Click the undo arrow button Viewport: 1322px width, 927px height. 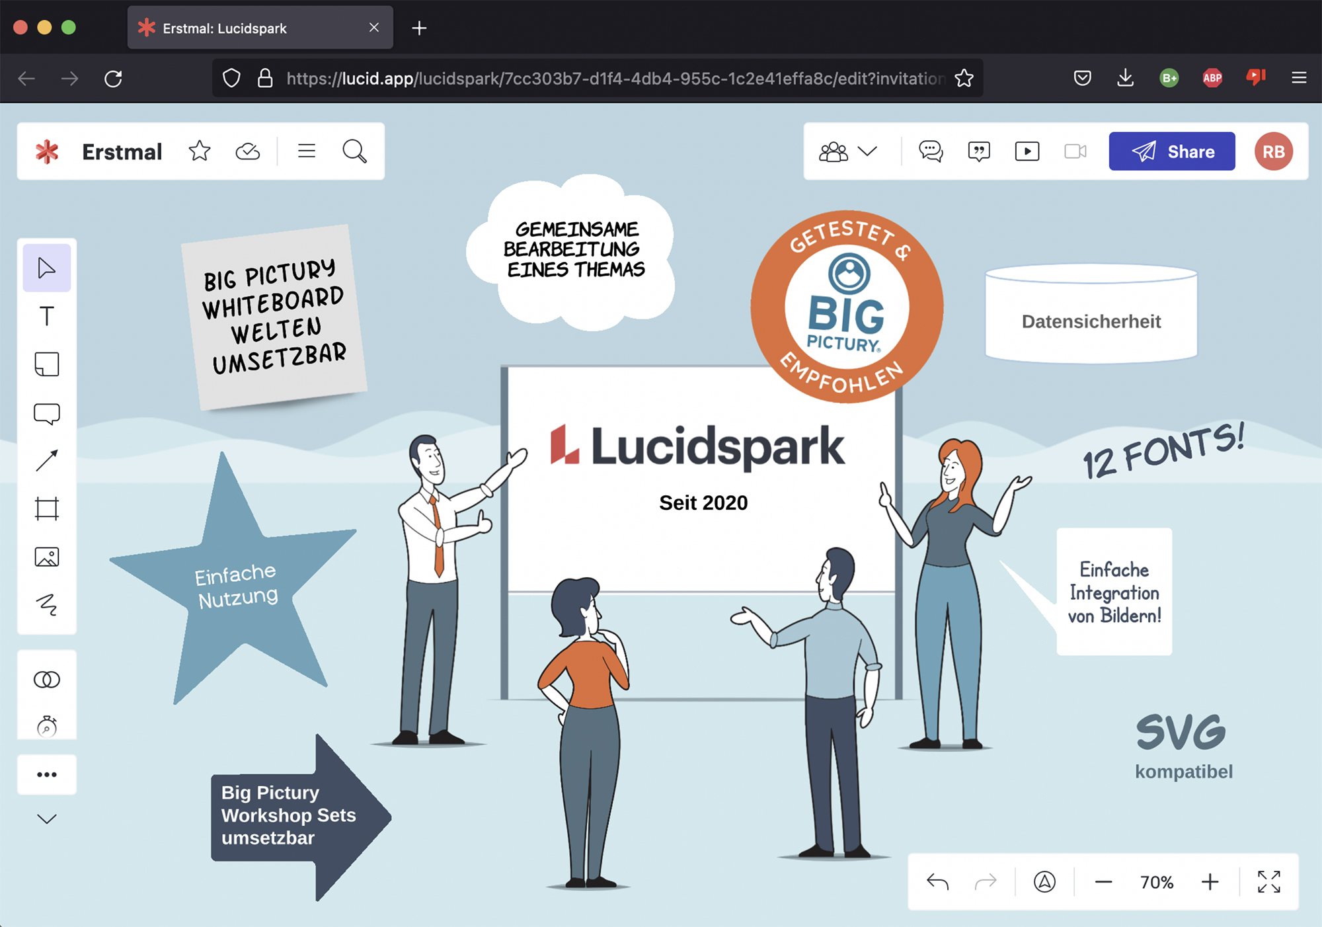click(937, 881)
